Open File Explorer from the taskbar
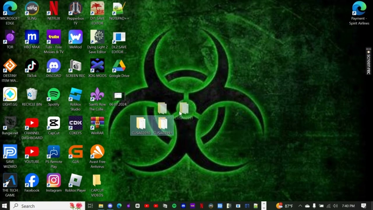The image size is (373, 210). pos(101,206)
